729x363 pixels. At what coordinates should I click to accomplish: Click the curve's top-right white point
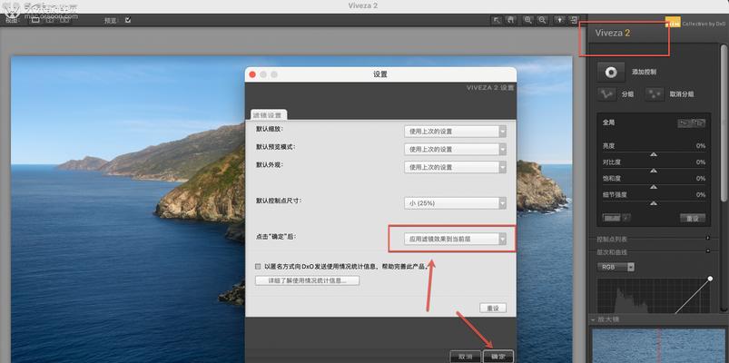(x=710, y=279)
